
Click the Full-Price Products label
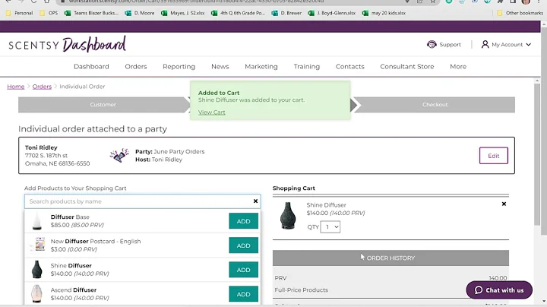click(x=301, y=290)
